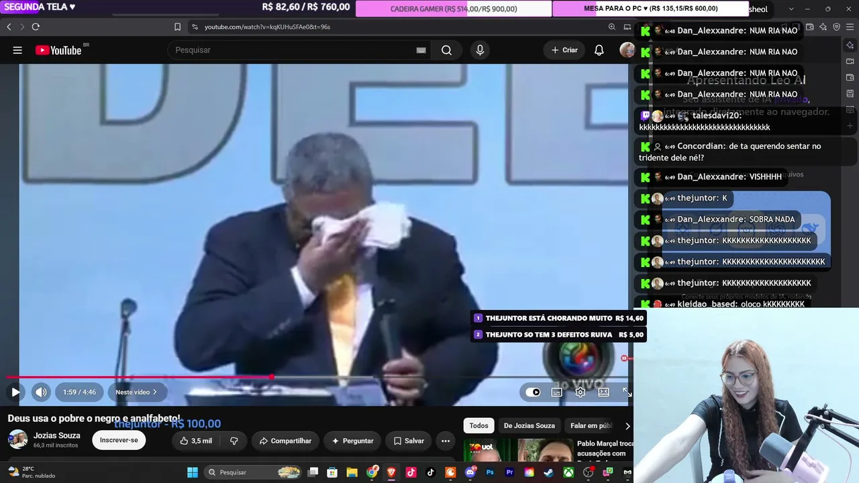Mute the video volume

point(41,392)
